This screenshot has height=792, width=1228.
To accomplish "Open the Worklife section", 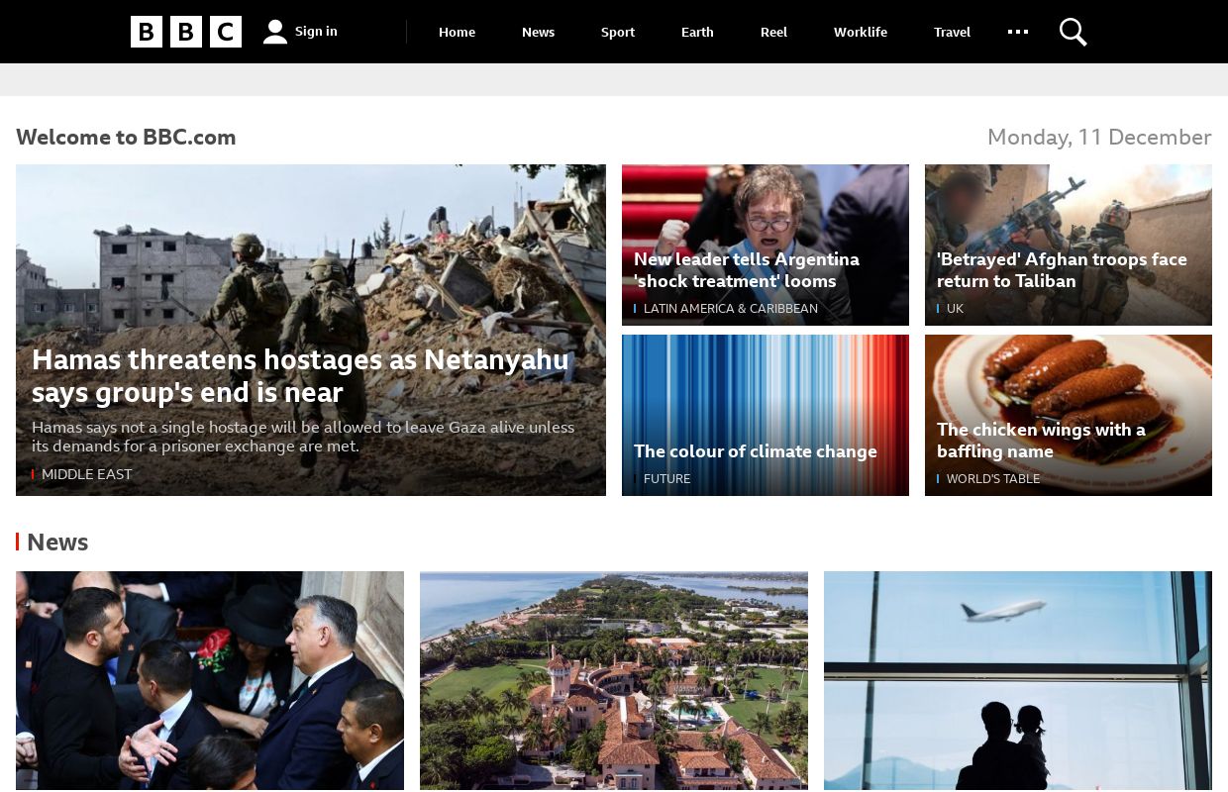I will tap(860, 32).
